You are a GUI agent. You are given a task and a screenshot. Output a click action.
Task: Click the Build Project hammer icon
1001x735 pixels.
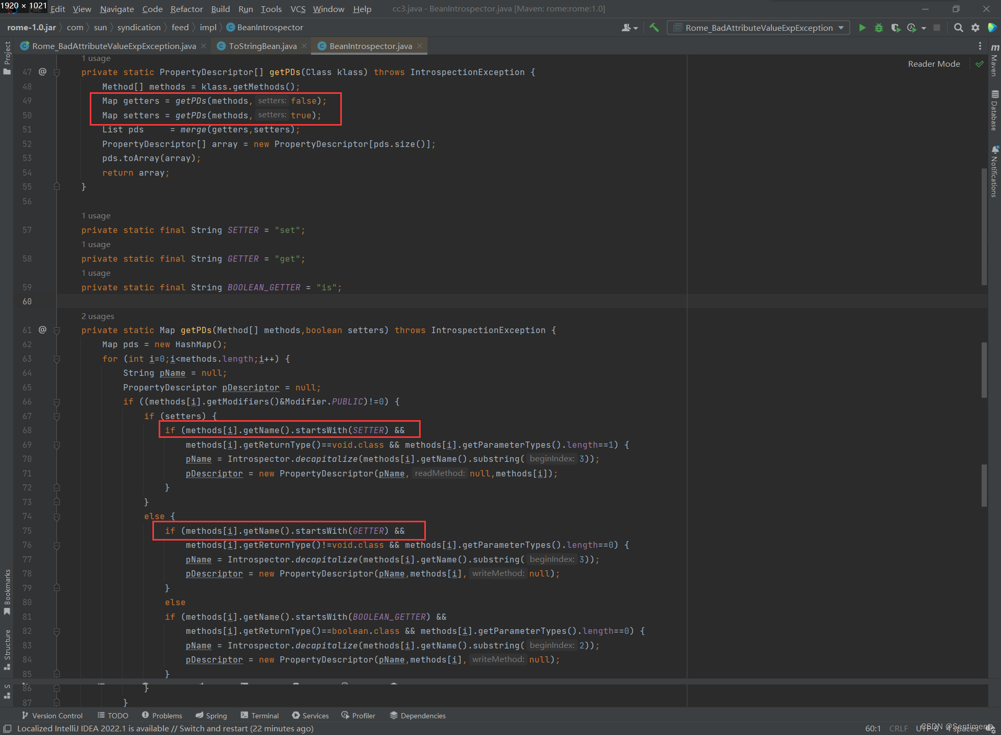click(x=654, y=28)
